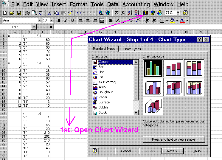Click the Currency Style dollar icon

pyautogui.click(x=111, y=21)
